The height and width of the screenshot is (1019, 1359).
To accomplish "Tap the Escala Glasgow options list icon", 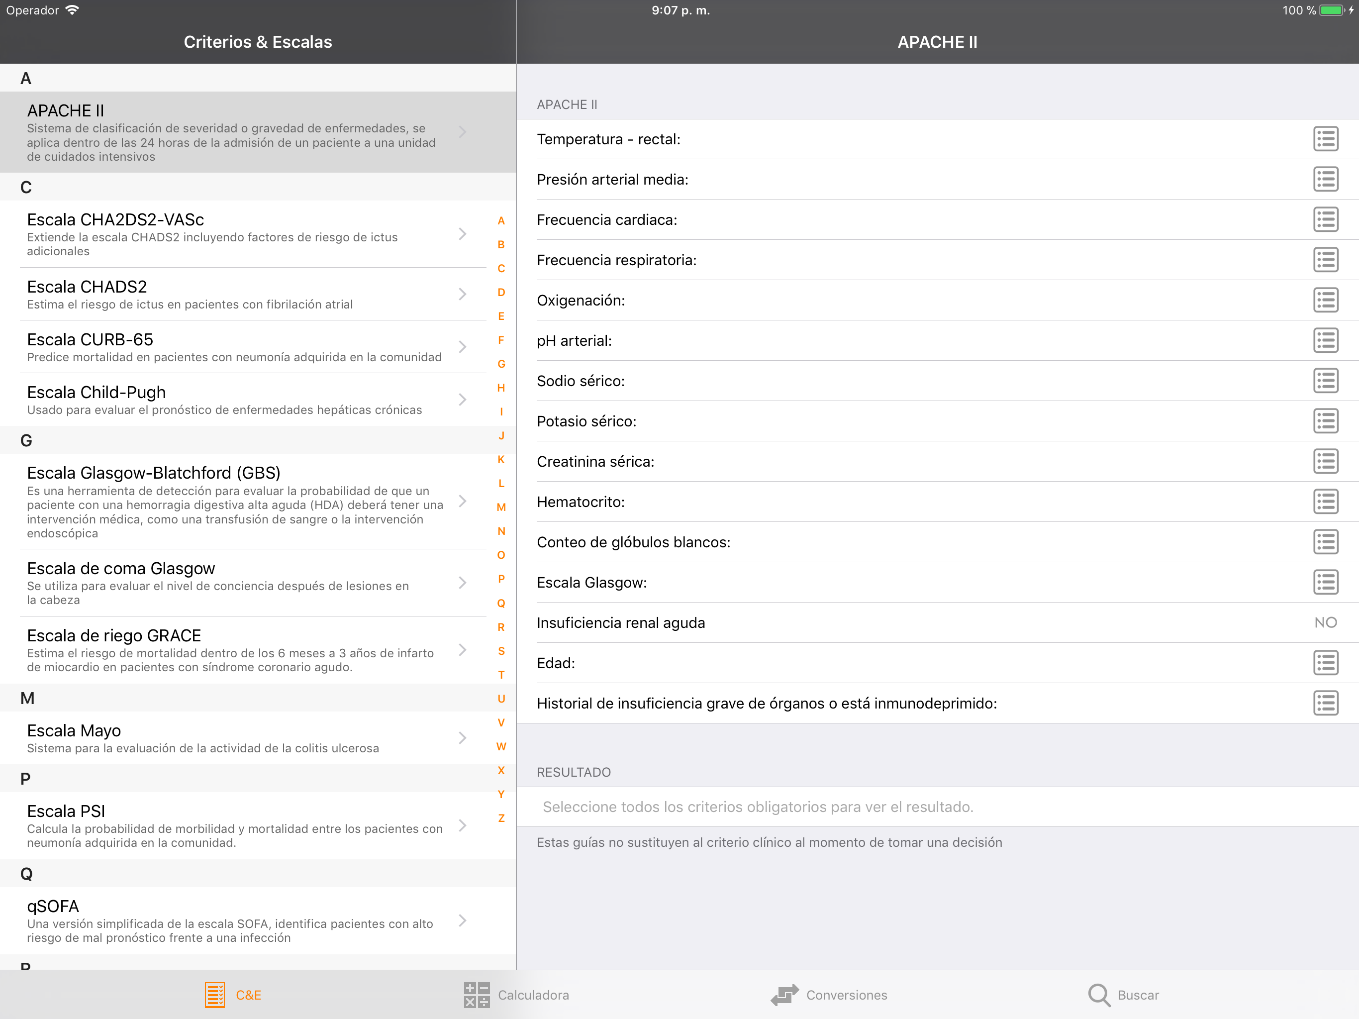I will point(1325,583).
